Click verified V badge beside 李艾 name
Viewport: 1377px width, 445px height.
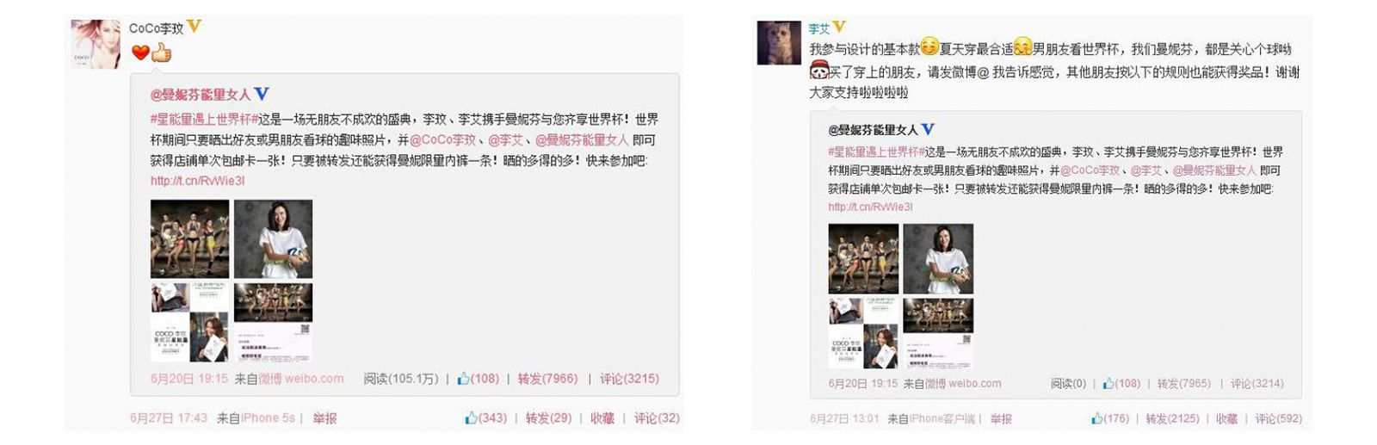(x=840, y=27)
